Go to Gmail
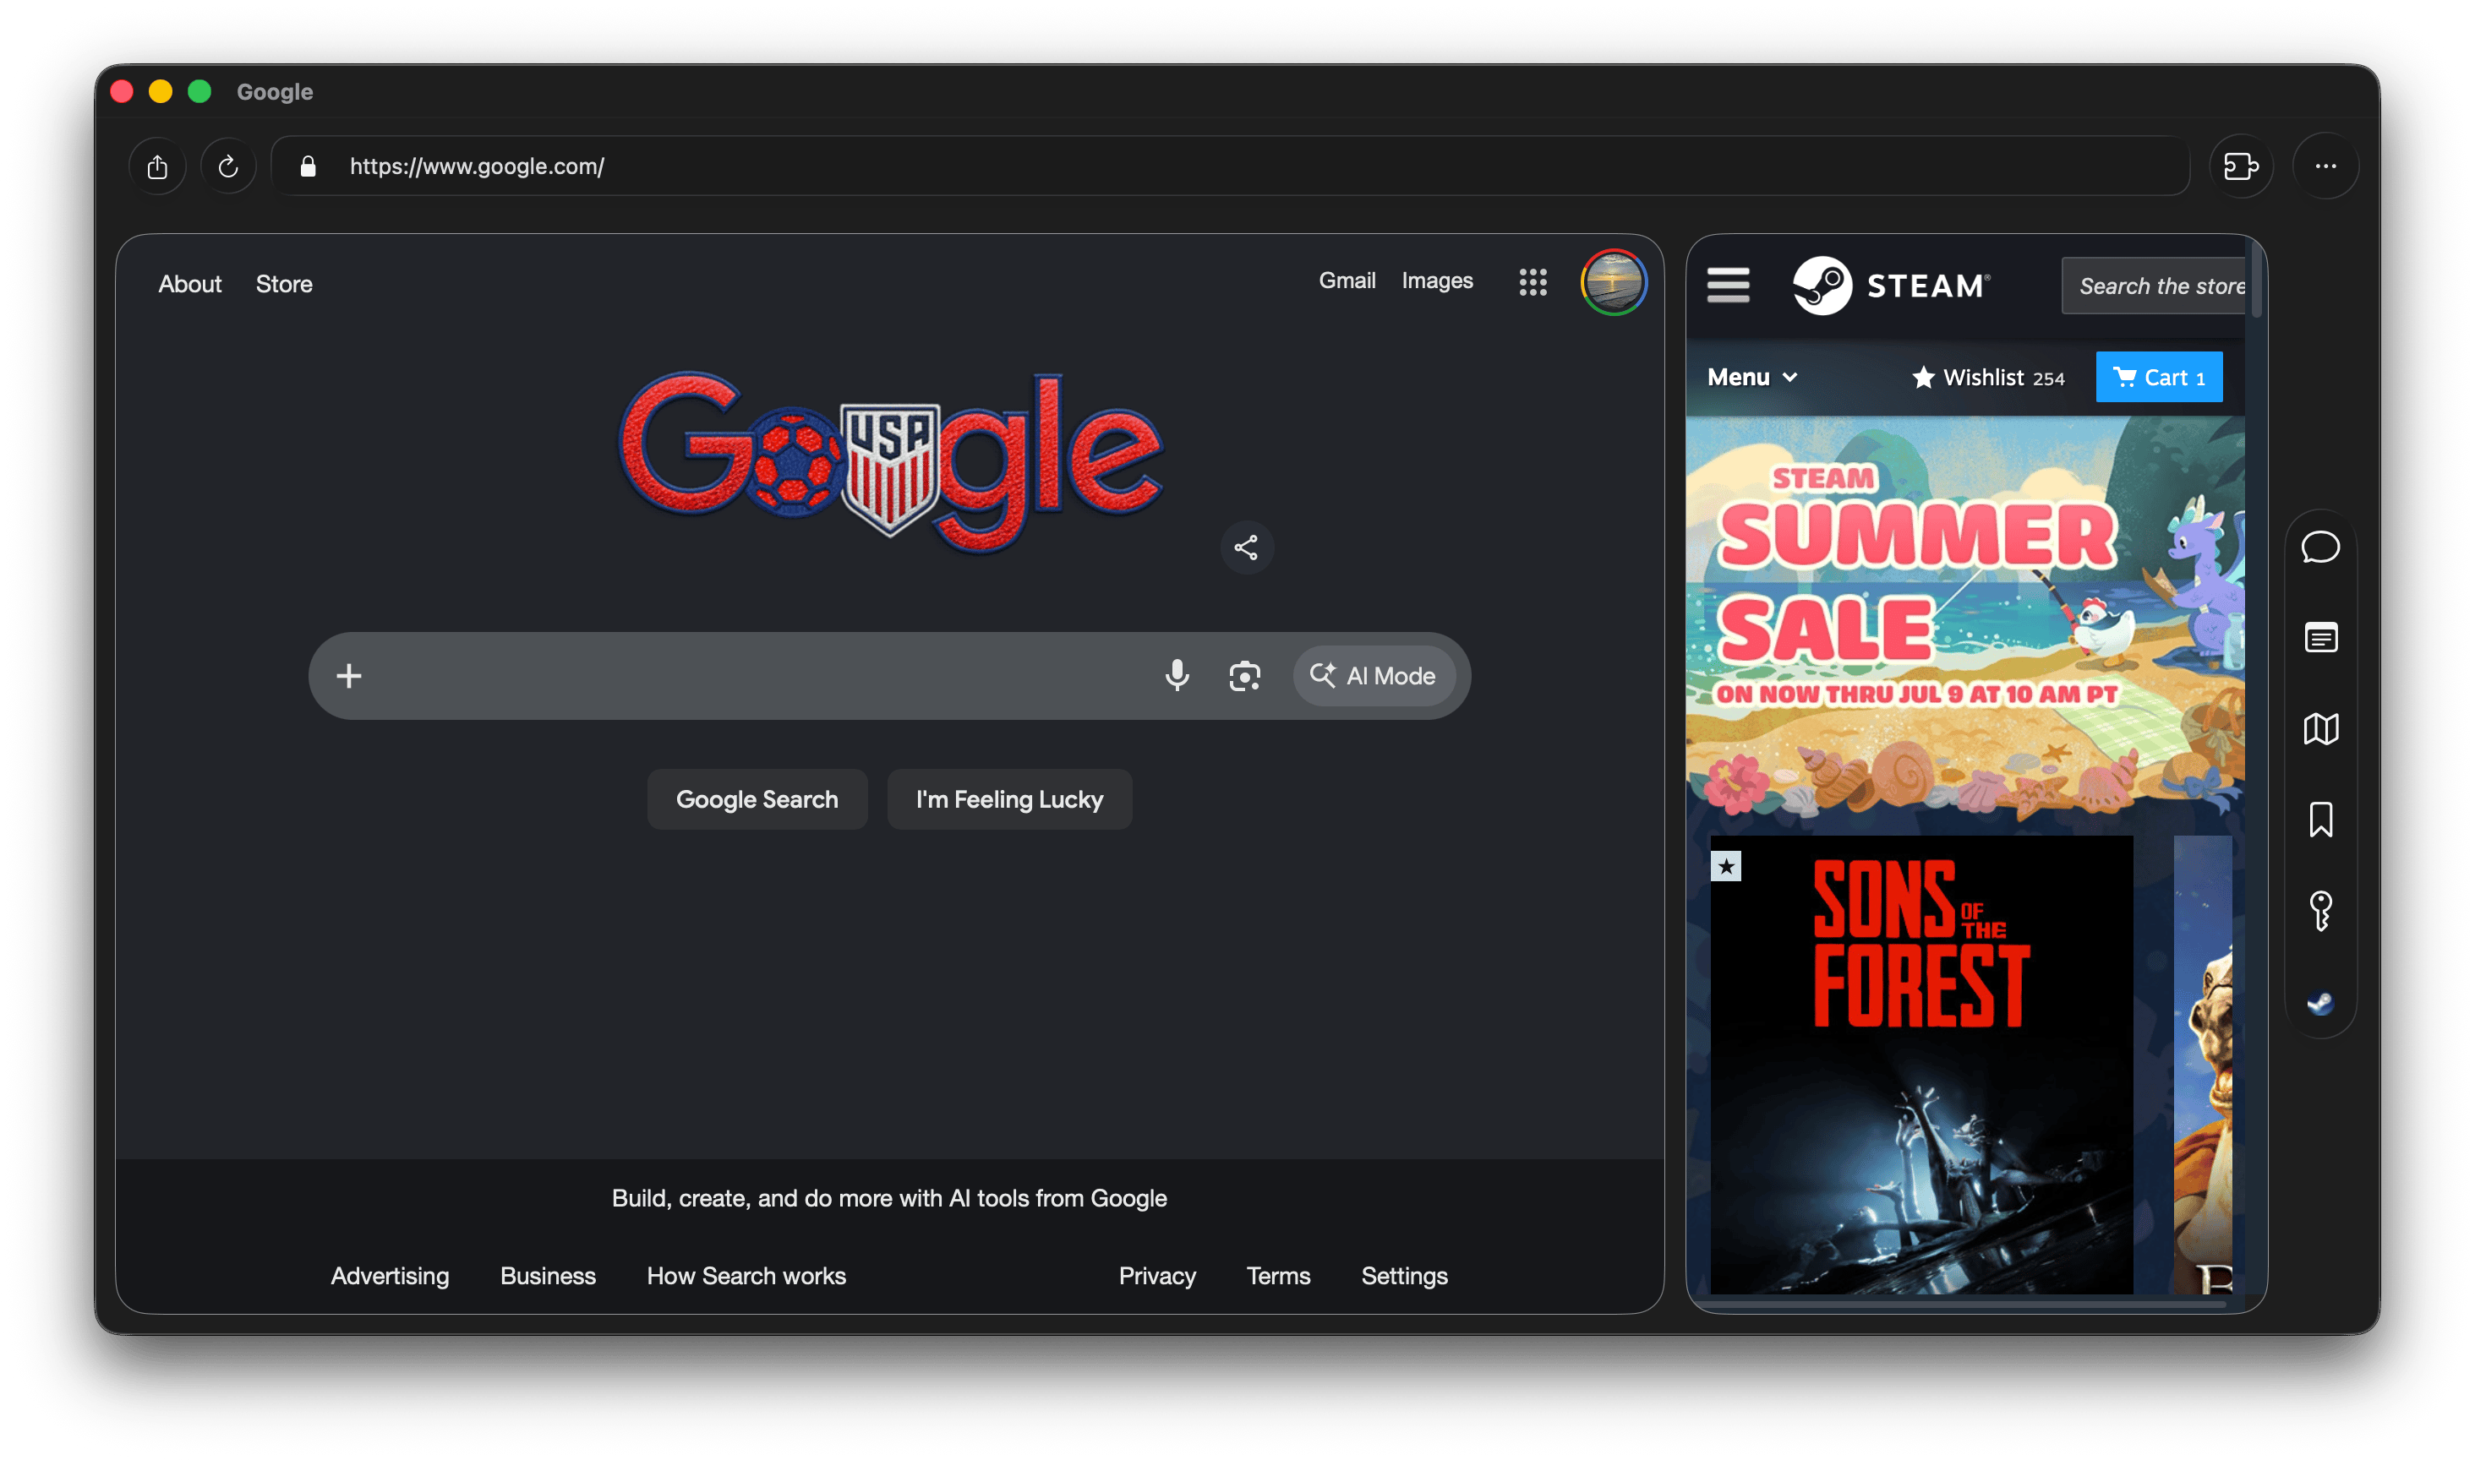 click(1347, 281)
